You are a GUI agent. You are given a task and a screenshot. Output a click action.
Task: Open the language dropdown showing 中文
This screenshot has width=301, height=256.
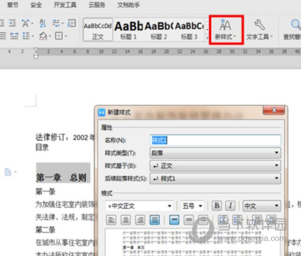tap(262, 206)
